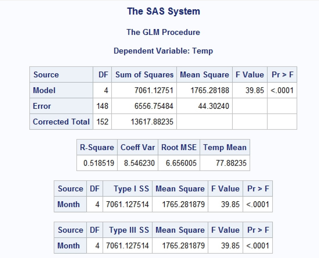The height and width of the screenshot is (258, 319).
Task: Select Month row label in Type III table
Action: click(x=69, y=246)
